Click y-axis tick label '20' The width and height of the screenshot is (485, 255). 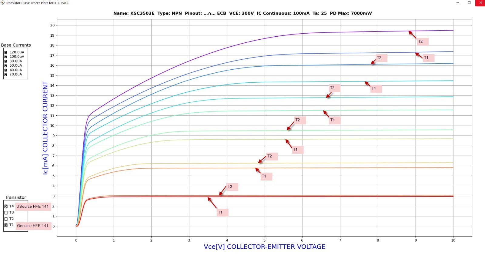pyautogui.click(x=52, y=25)
